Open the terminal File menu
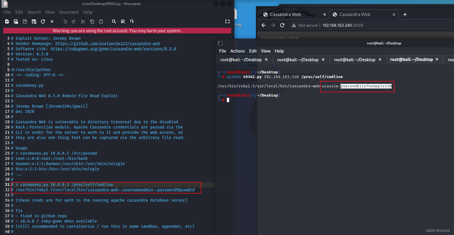This screenshot has height=235, width=454. coord(223,51)
